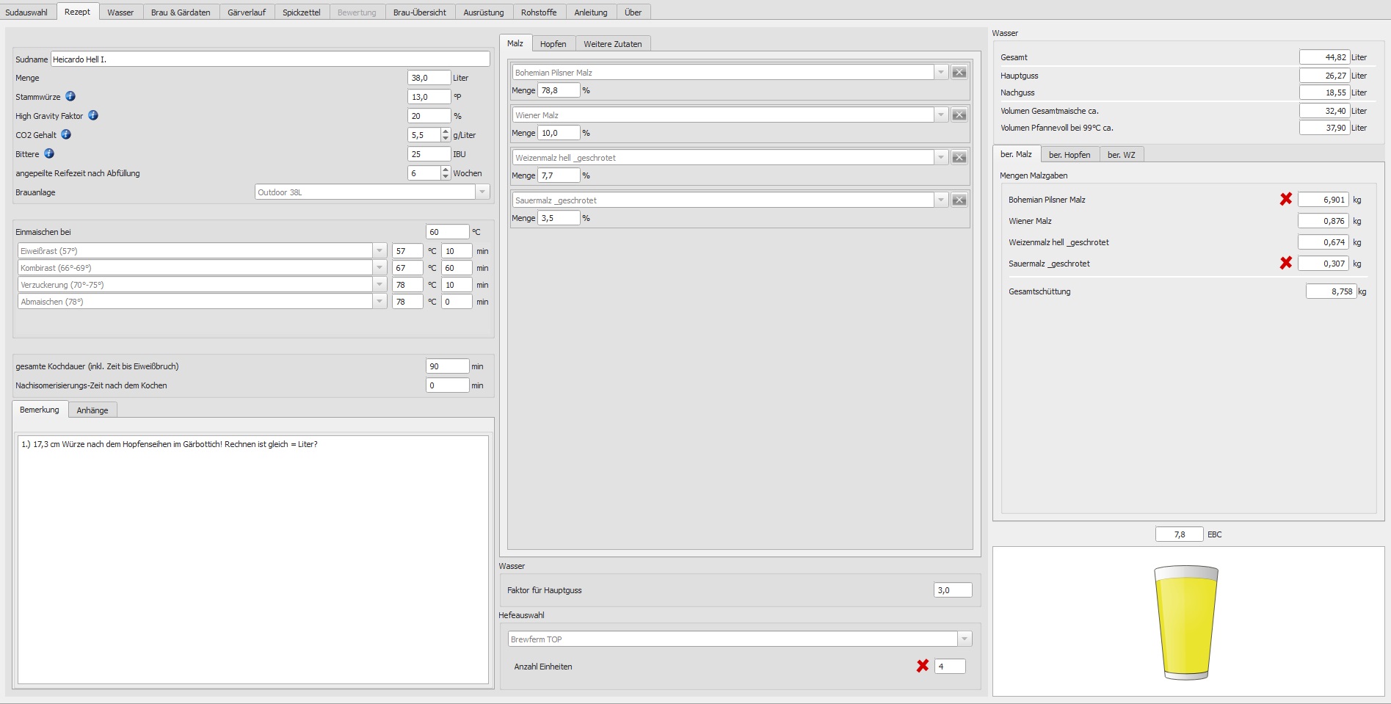Switch to the Hopfen tab

pos(553,44)
